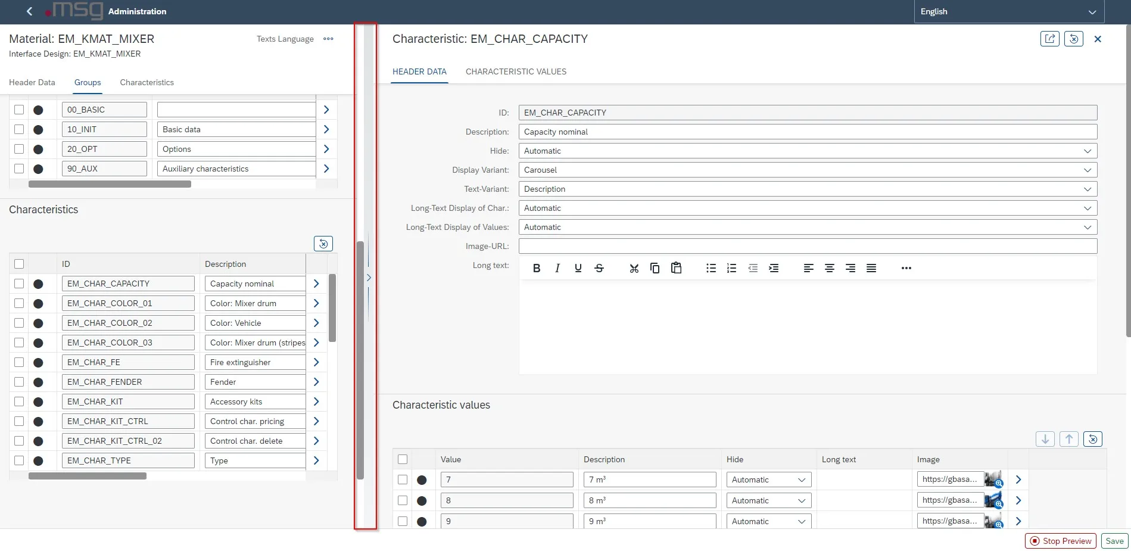Check the EM_CHAR_FENDER row checkbox
Image resolution: width=1131 pixels, height=551 pixels.
point(19,382)
